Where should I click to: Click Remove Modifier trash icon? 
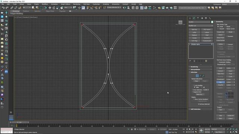coord(206,61)
